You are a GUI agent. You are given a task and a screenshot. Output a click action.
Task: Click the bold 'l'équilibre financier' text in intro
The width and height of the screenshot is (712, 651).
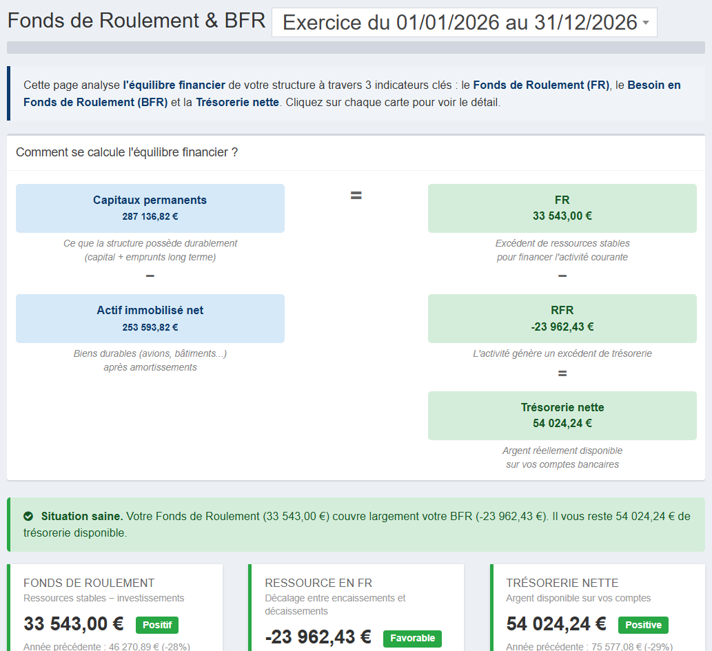click(x=174, y=85)
